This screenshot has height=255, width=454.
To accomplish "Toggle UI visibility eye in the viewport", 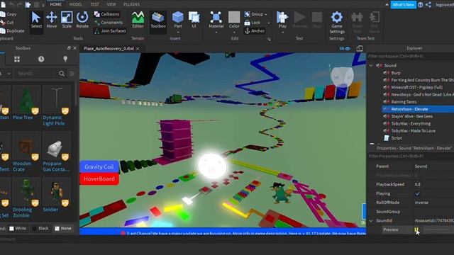I will pyautogui.click(x=345, y=49).
